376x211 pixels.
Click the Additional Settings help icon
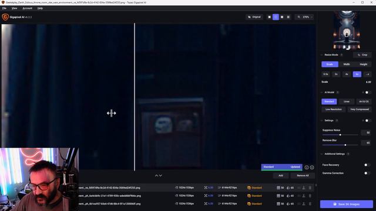click(348, 154)
